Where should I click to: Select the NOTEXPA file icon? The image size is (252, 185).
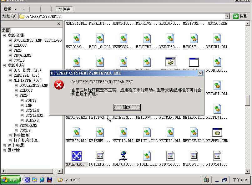pyautogui.click(x=100, y=156)
